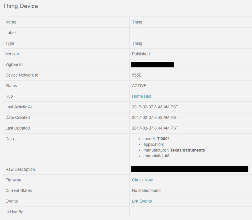Click the Published version value
This screenshot has height=220, width=252.
(x=141, y=54)
